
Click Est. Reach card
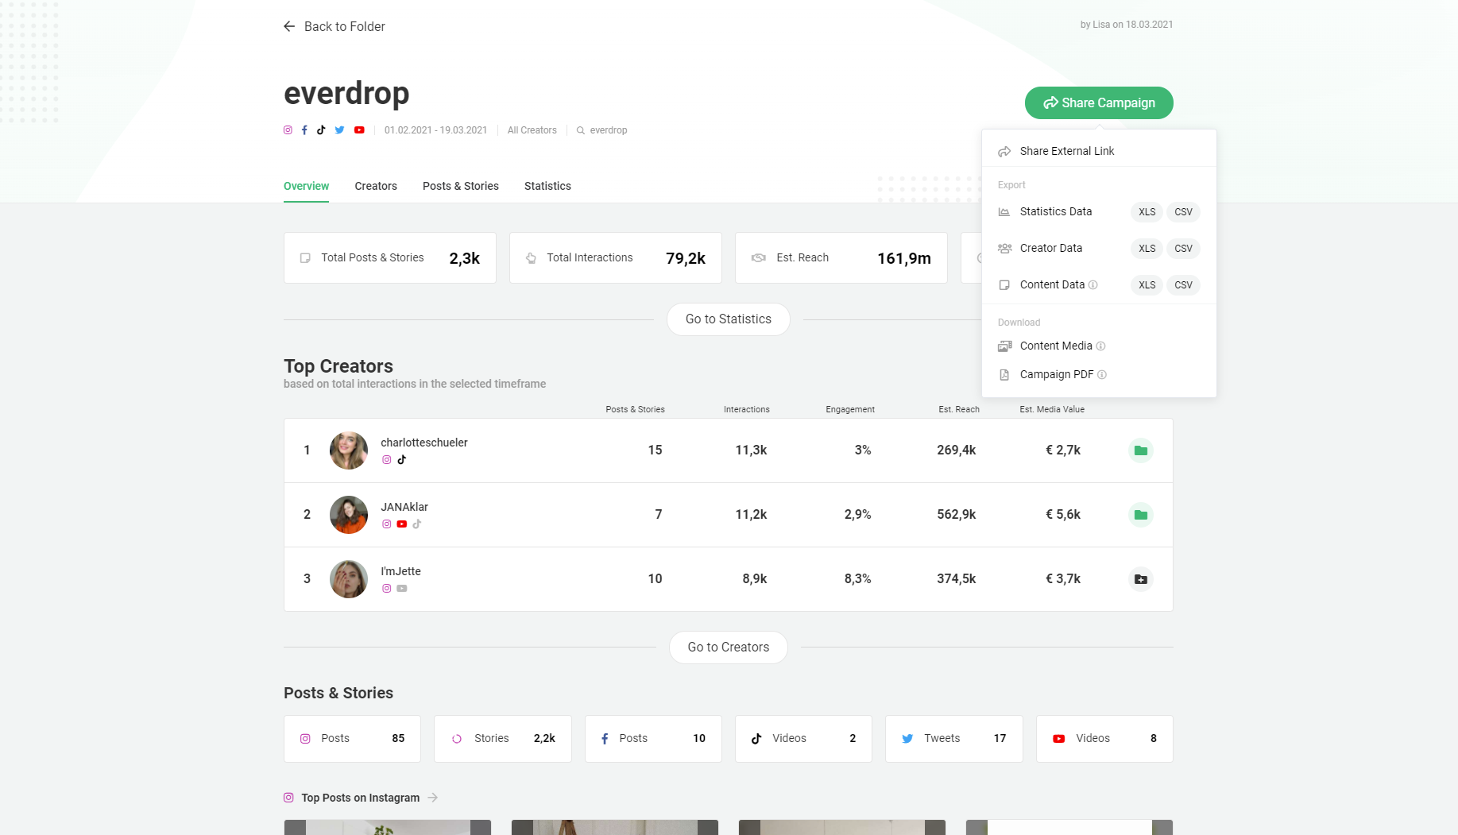(841, 258)
